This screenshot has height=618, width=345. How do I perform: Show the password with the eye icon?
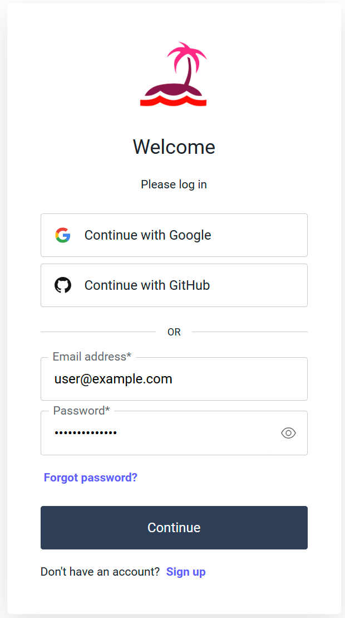coord(288,433)
